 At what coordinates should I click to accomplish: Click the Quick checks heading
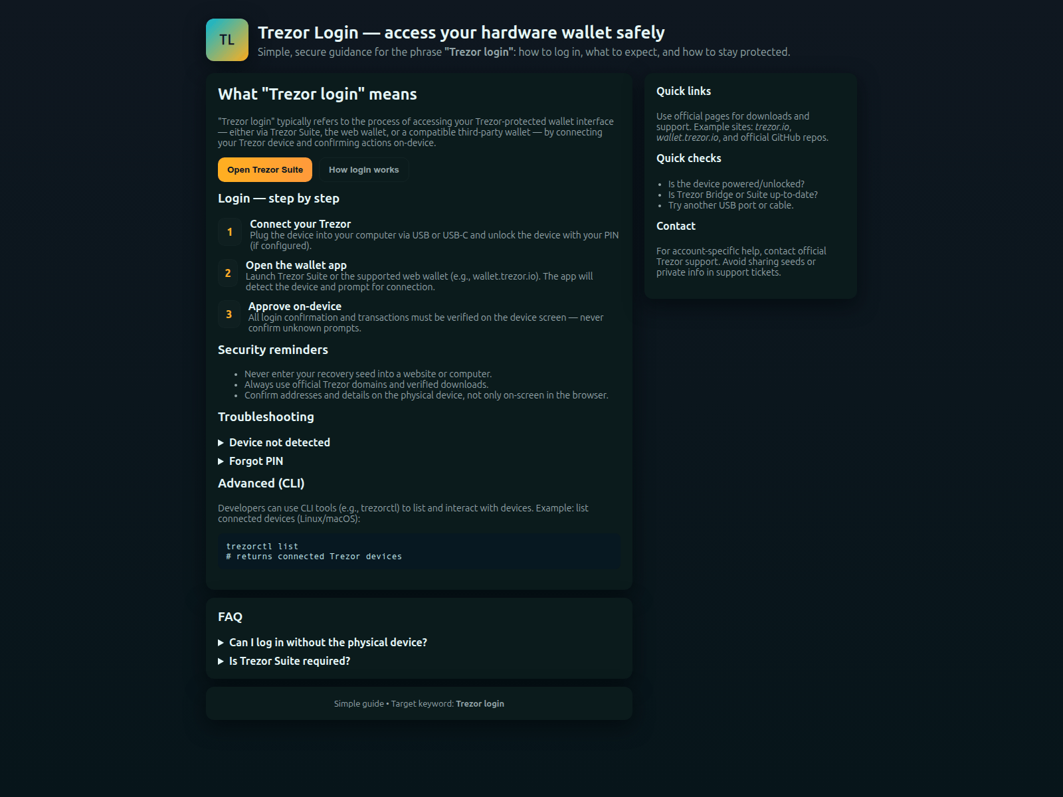[x=688, y=159]
